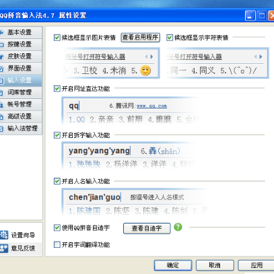
Task: Uncheck 开启人名输入功能
Action: (x=57, y=181)
